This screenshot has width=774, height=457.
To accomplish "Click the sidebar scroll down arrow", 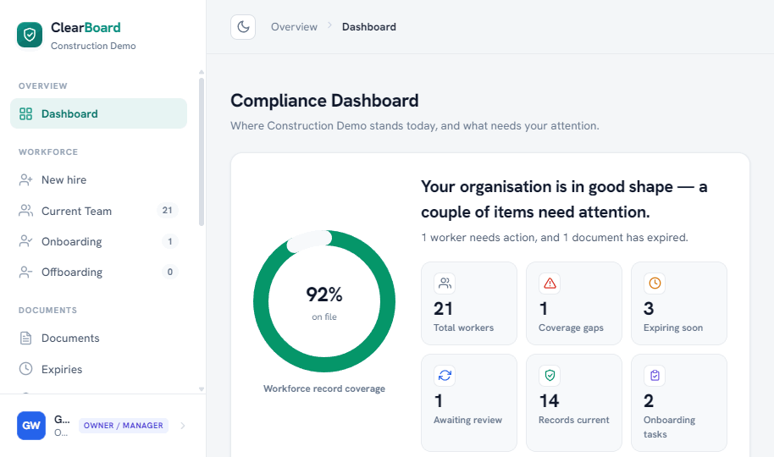I will point(202,389).
